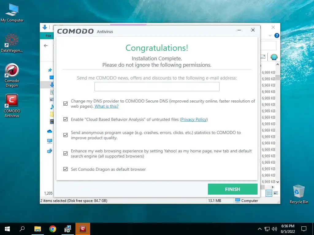This screenshot has width=314, height=235.
Task: Select the Comodo Dragon desktop shortcut
Action: point(12,75)
